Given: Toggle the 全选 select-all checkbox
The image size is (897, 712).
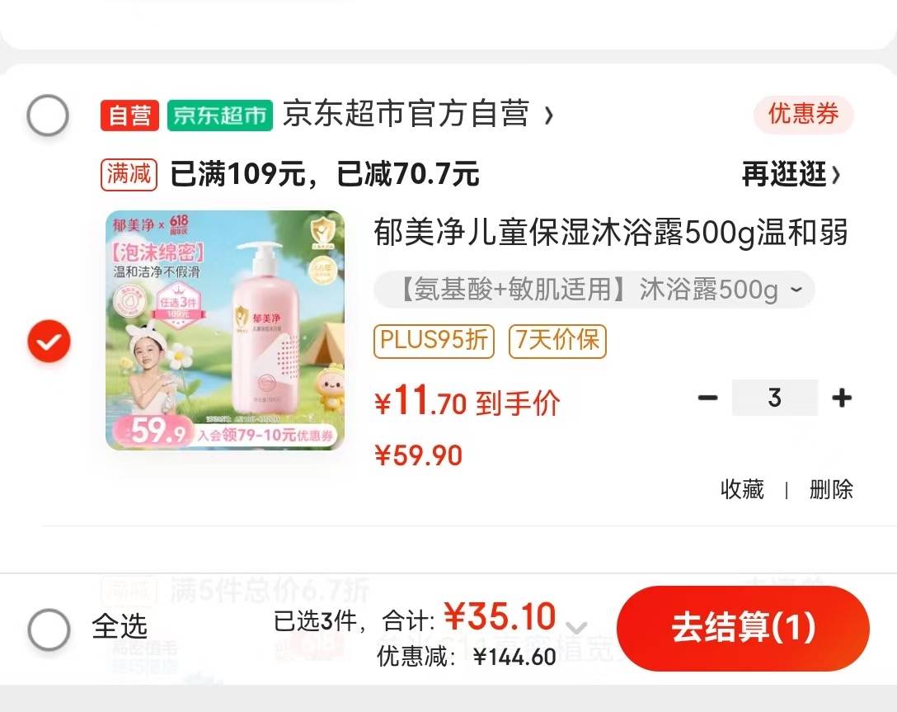Looking at the screenshot, I should 49,629.
